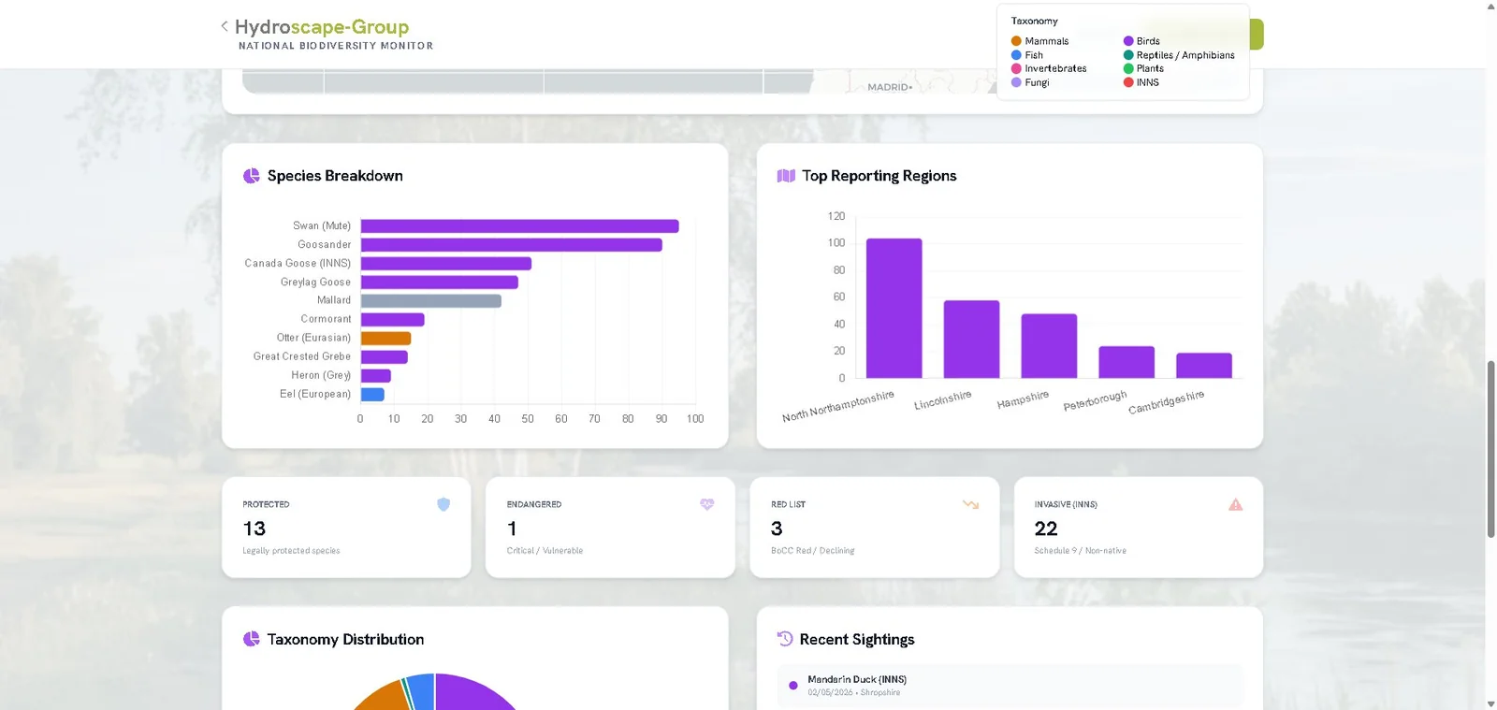Click the Invasive warning triangle icon
Screen dimensions: 1497x710
1236,504
